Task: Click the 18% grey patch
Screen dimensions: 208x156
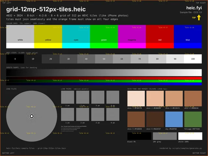Action: click(x=165, y=136)
